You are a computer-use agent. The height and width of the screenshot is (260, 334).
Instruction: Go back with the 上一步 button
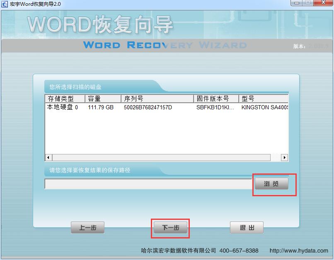[87, 228]
